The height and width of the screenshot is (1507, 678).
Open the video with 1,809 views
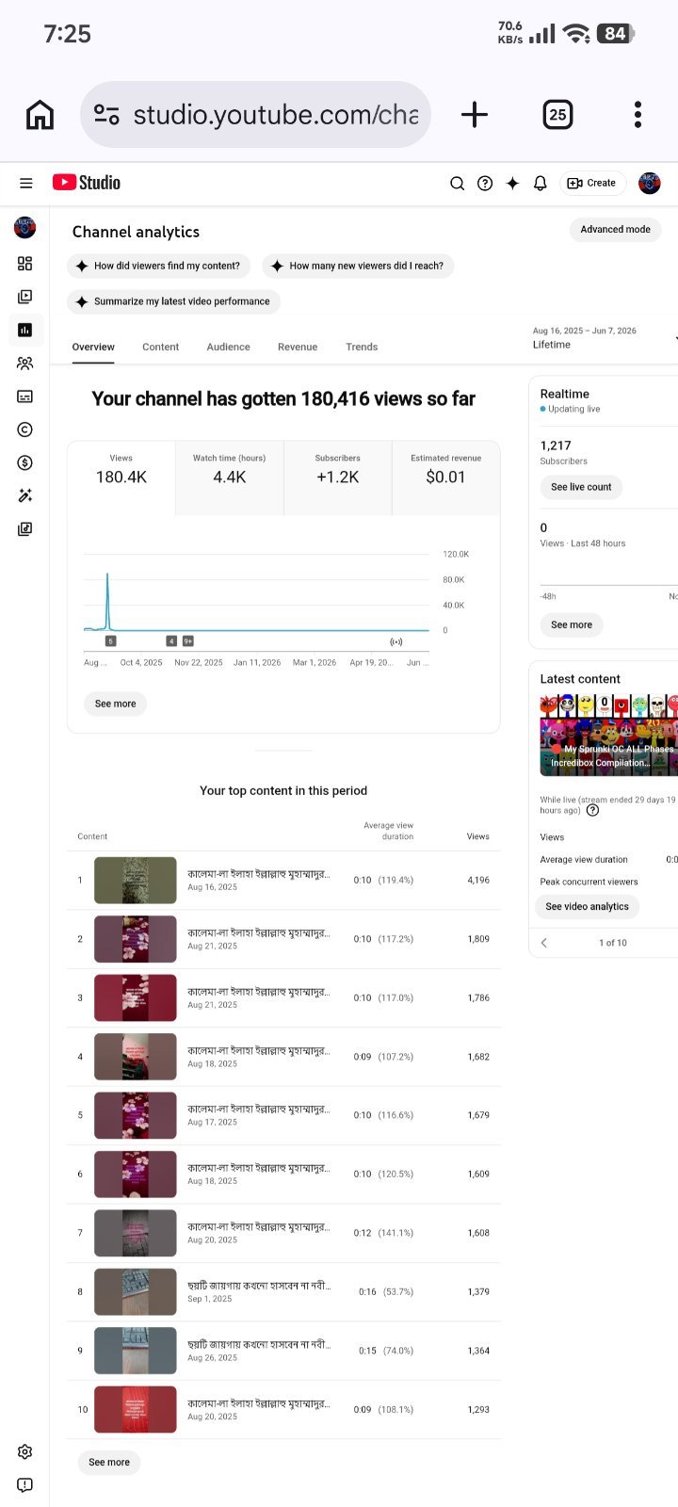click(x=282, y=940)
